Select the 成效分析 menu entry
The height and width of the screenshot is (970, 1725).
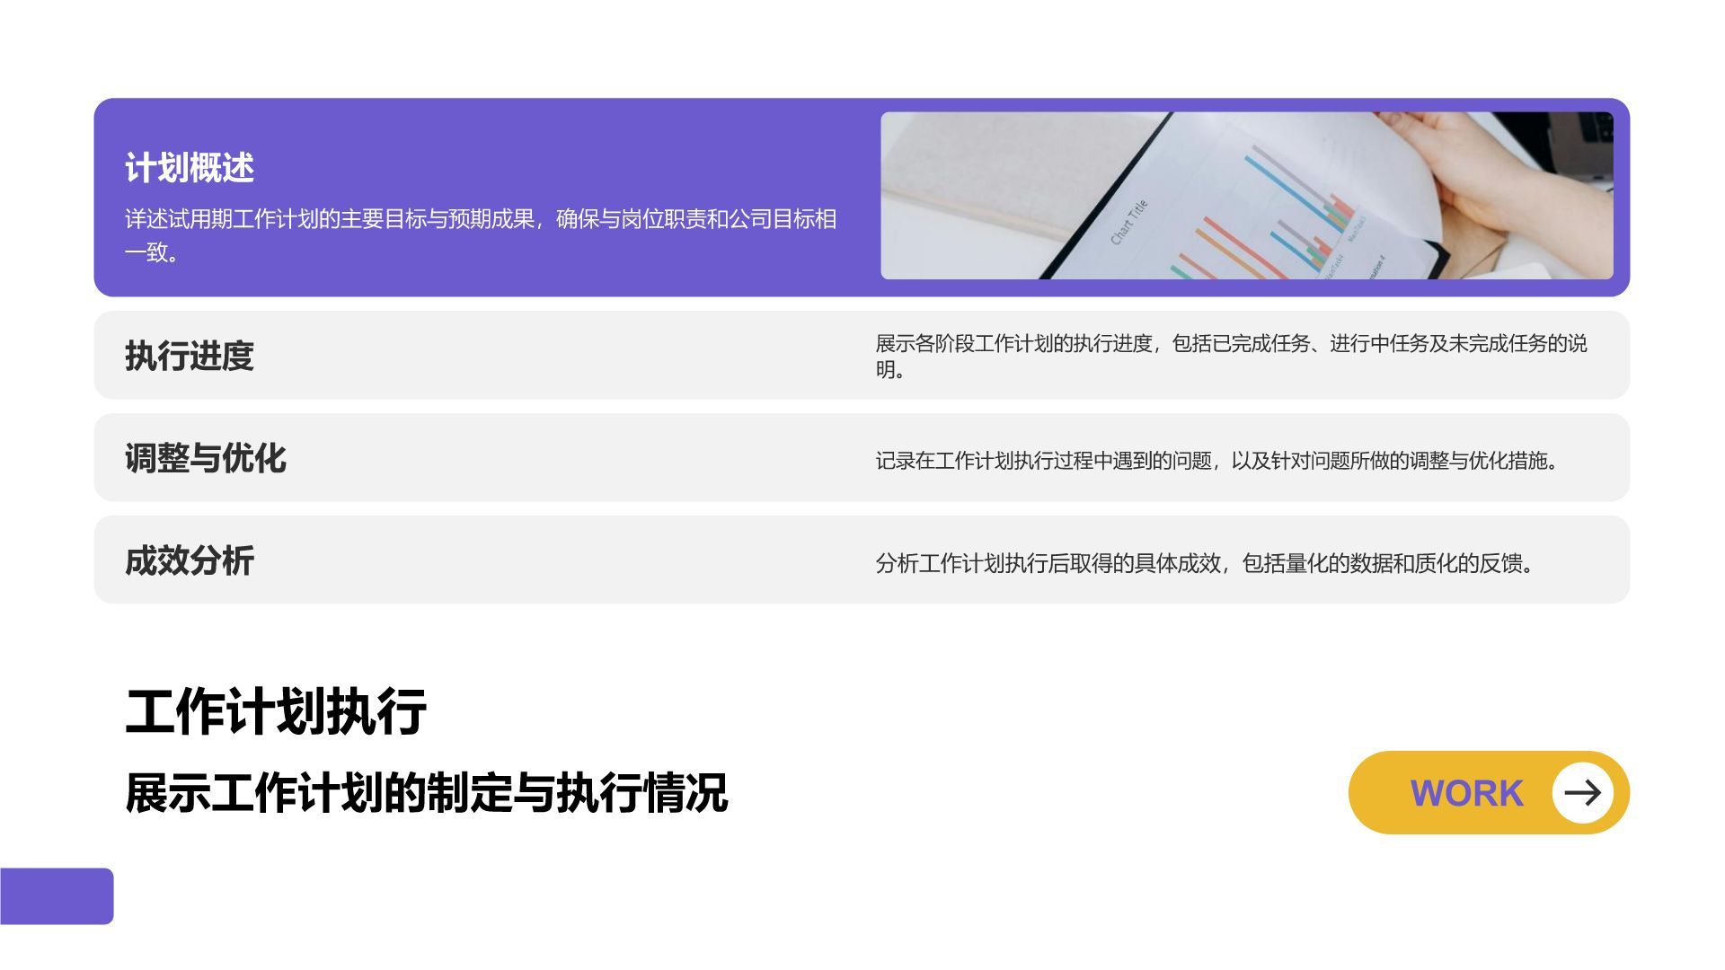point(190,559)
